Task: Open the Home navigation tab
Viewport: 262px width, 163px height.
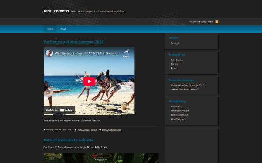Action: pyautogui.click(x=50, y=29)
